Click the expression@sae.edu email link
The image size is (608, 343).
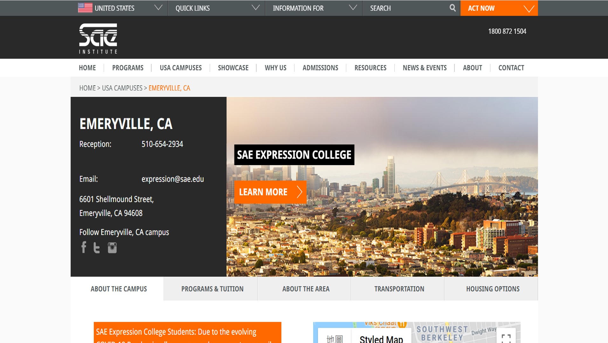pos(172,179)
